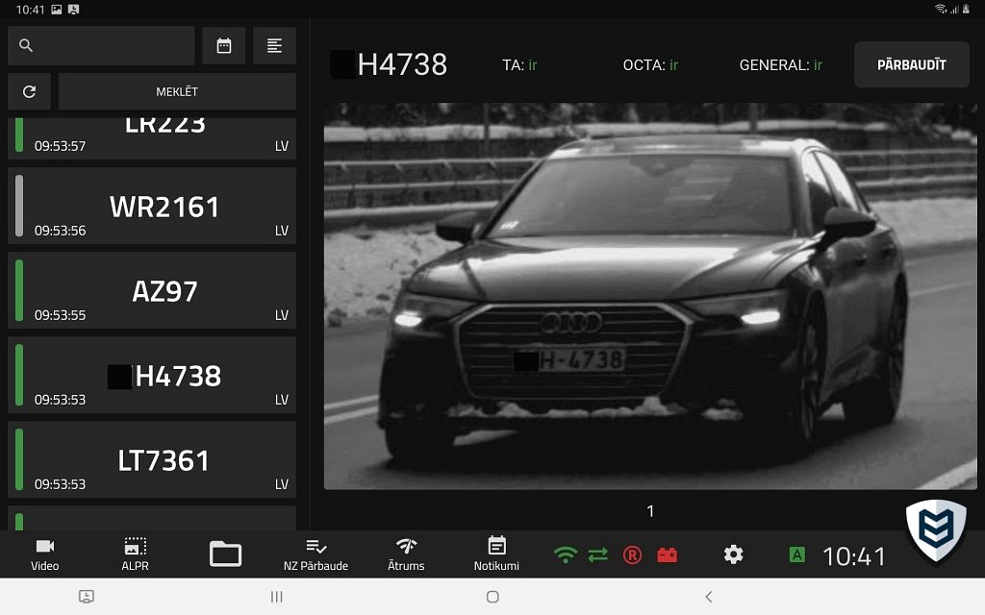Refresh the plate list

pyautogui.click(x=29, y=91)
